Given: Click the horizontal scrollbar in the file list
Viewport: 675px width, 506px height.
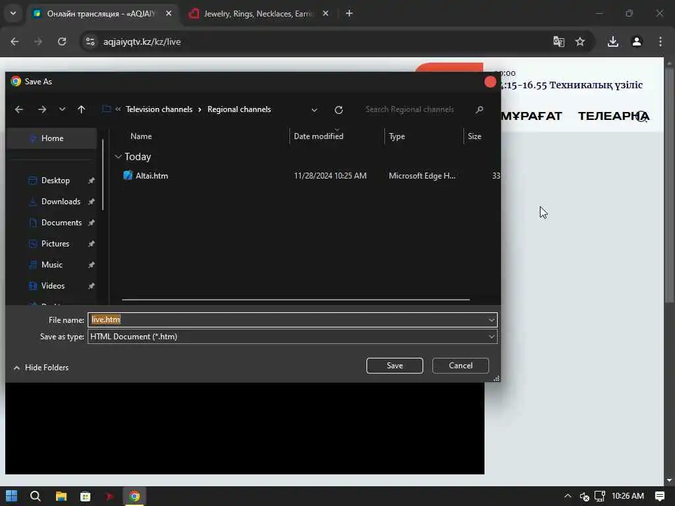Looking at the screenshot, I should [296, 300].
